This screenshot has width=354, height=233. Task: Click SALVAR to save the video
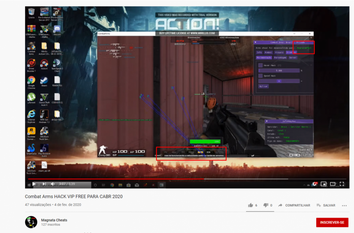tap(326, 205)
